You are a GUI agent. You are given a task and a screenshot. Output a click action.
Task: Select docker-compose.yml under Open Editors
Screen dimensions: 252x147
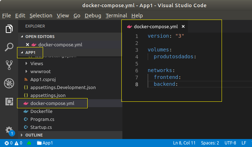pyautogui.click(x=60, y=45)
